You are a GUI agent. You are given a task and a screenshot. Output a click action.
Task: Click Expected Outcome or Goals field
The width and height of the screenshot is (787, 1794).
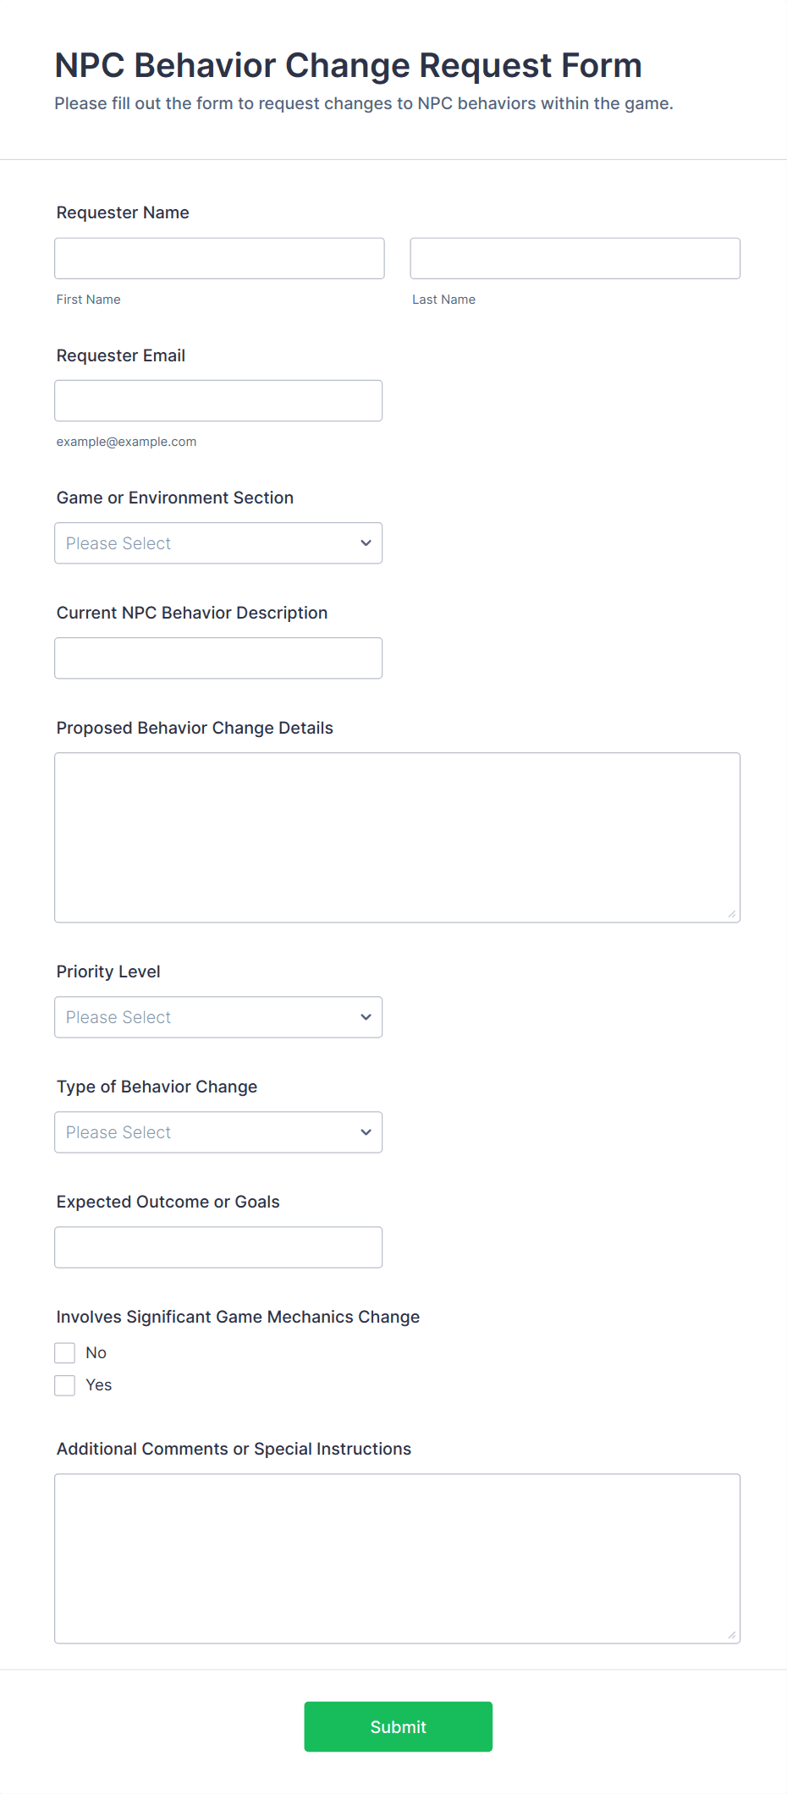[218, 1247]
